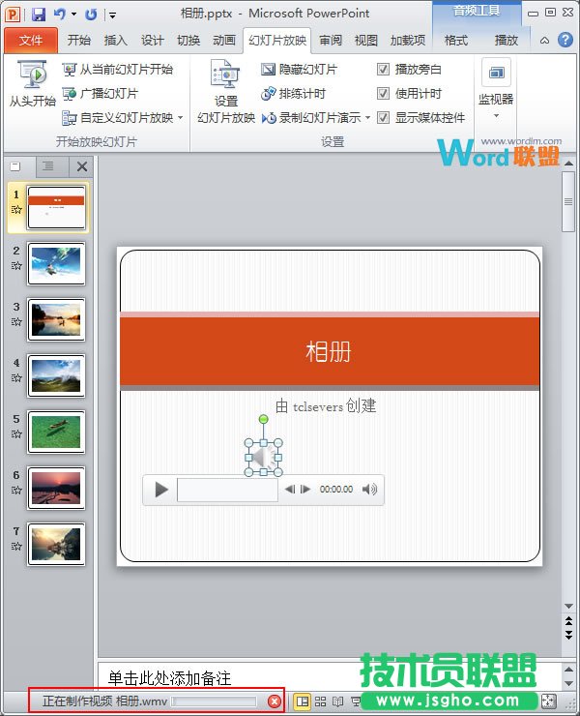Click the 相册 title text on slide

coord(329,352)
